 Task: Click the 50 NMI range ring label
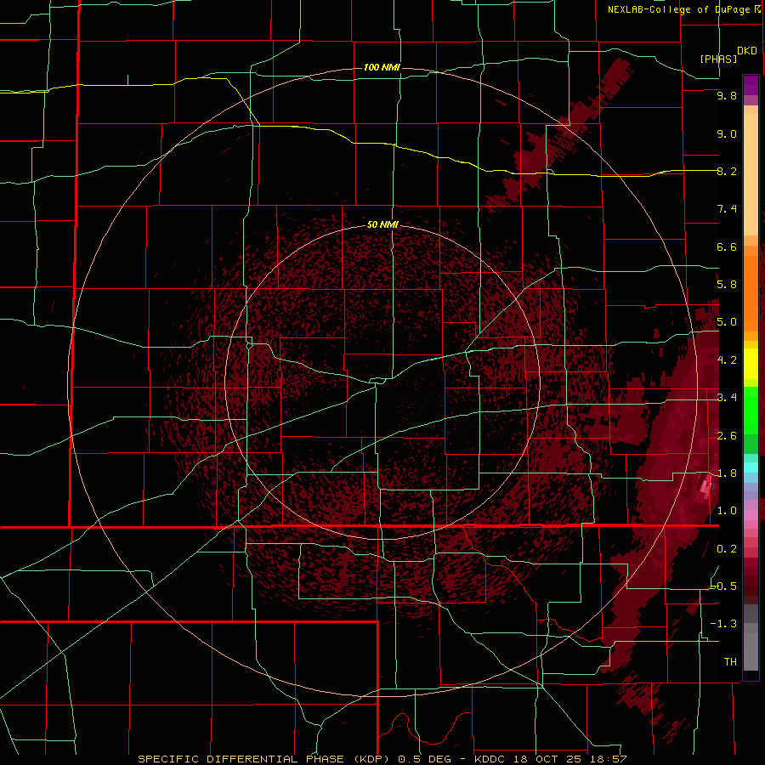click(x=383, y=224)
